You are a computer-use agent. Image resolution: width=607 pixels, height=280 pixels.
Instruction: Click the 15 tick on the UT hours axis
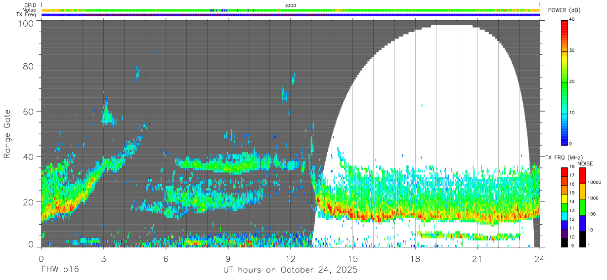(x=353, y=258)
